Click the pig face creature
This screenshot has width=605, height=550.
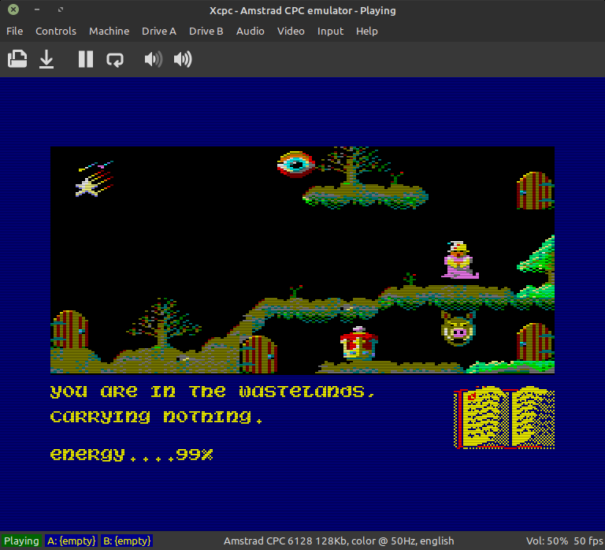pyautogui.click(x=458, y=329)
